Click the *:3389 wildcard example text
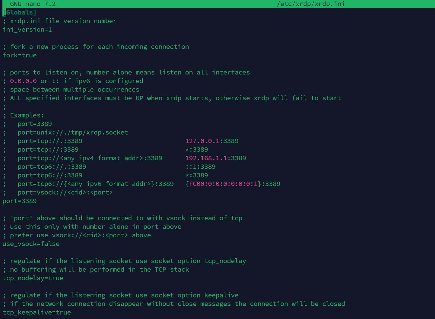This screenshot has width=435, height=319. pyautogui.click(x=196, y=150)
